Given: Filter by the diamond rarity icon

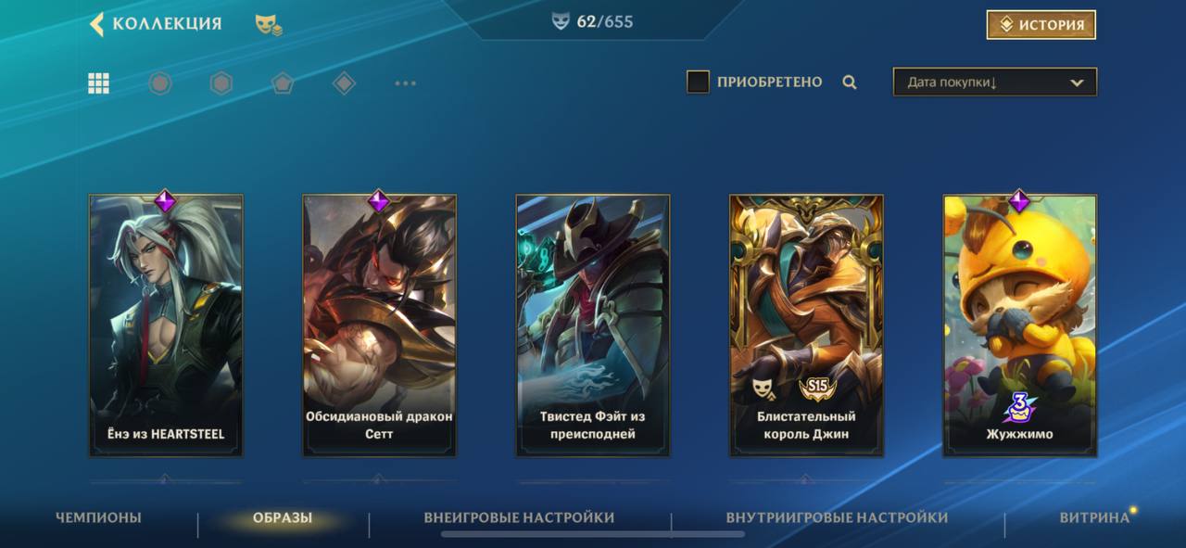Looking at the screenshot, I should click(x=344, y=83).
